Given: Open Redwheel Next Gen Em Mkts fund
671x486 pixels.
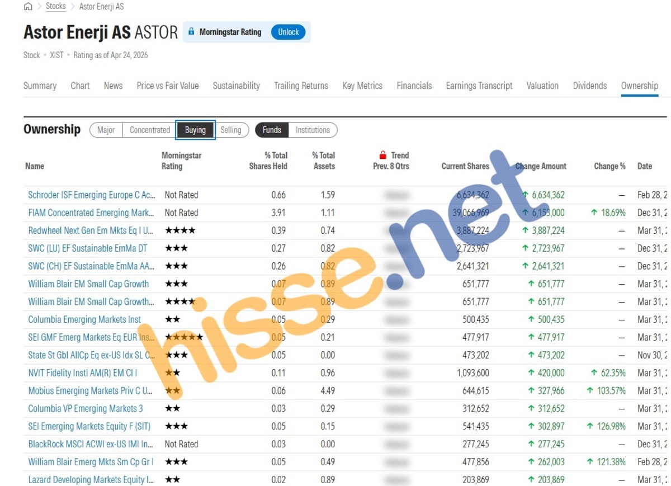Looking at the screenshot, I should coord(91,231).
